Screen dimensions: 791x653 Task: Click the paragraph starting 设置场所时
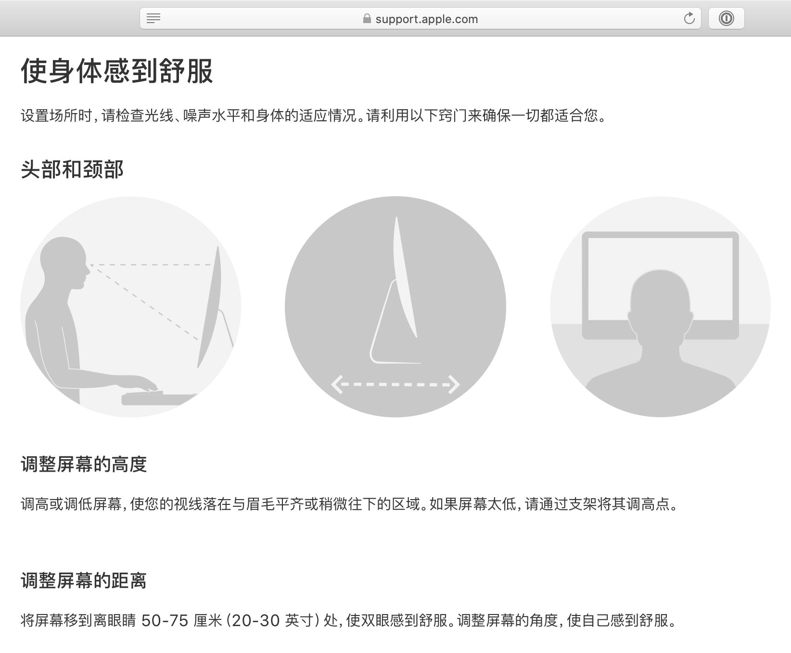(314, 116)
